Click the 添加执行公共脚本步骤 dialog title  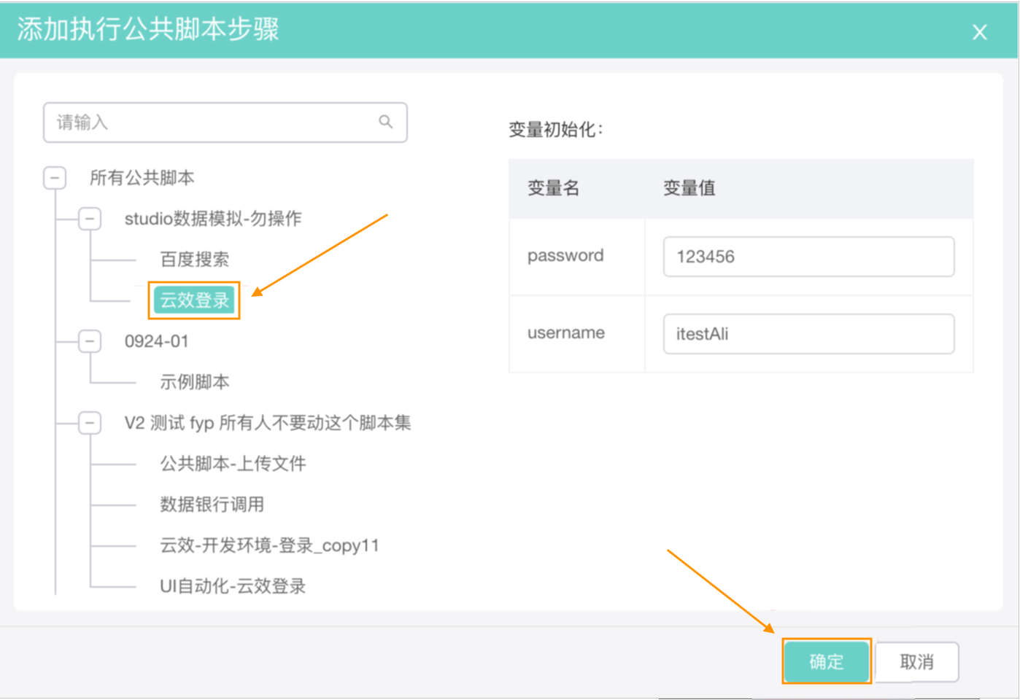pyautogui.click(x=148, y=29)
